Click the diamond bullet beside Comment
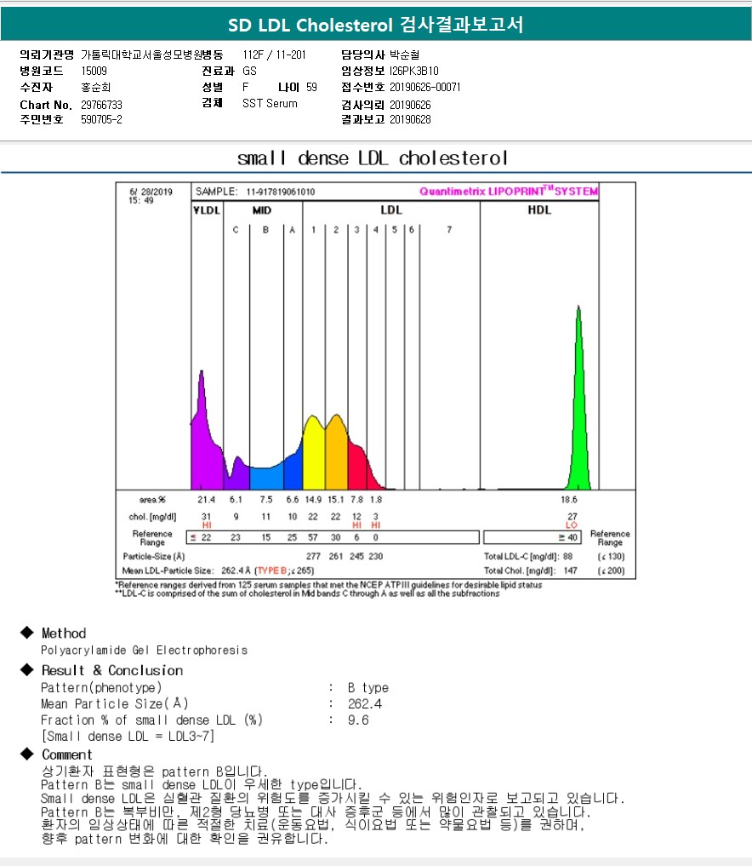The image size is (752, 866). click(x=26, y=755)
